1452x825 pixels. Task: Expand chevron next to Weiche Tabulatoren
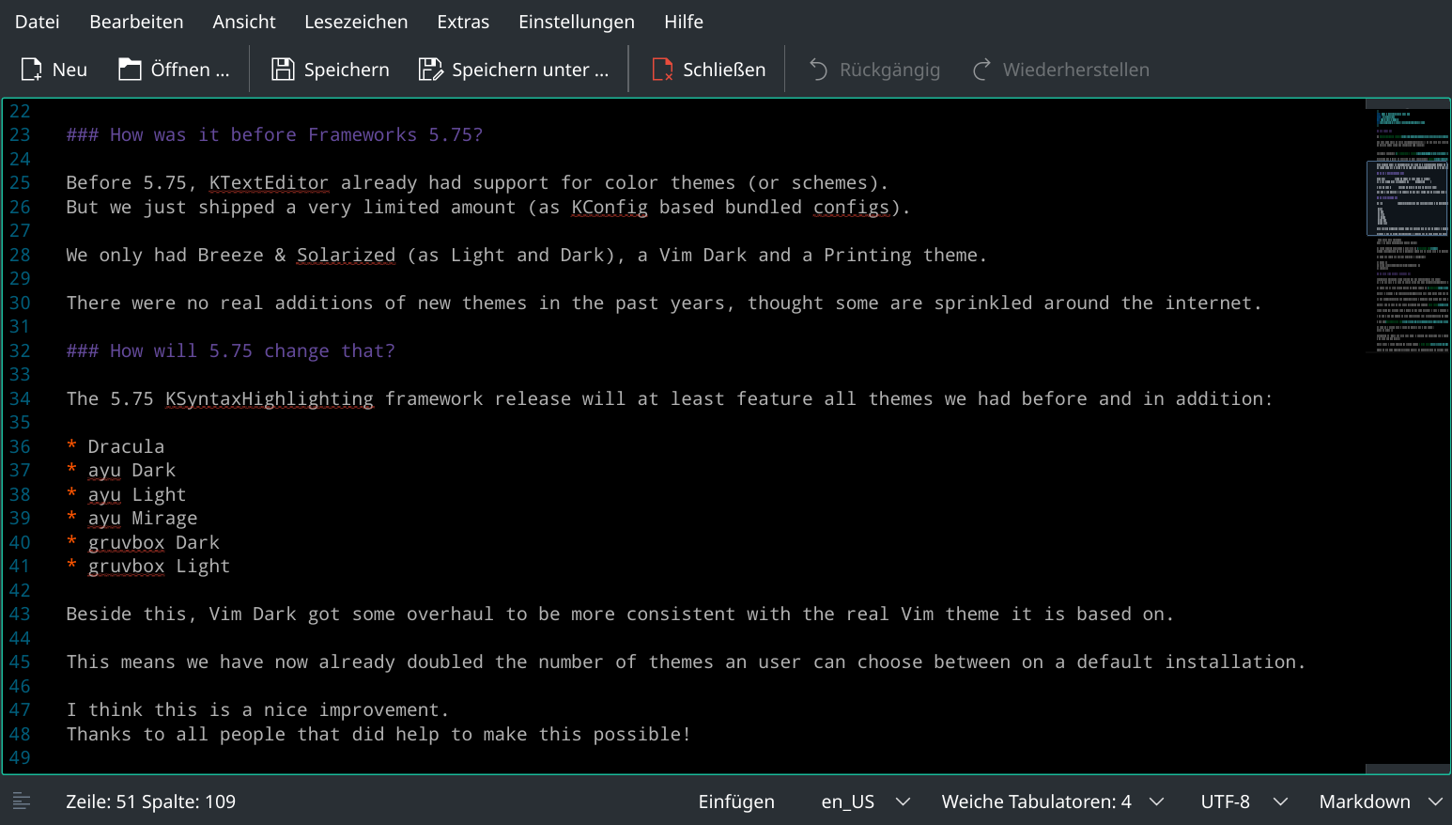coord(1156,802)
